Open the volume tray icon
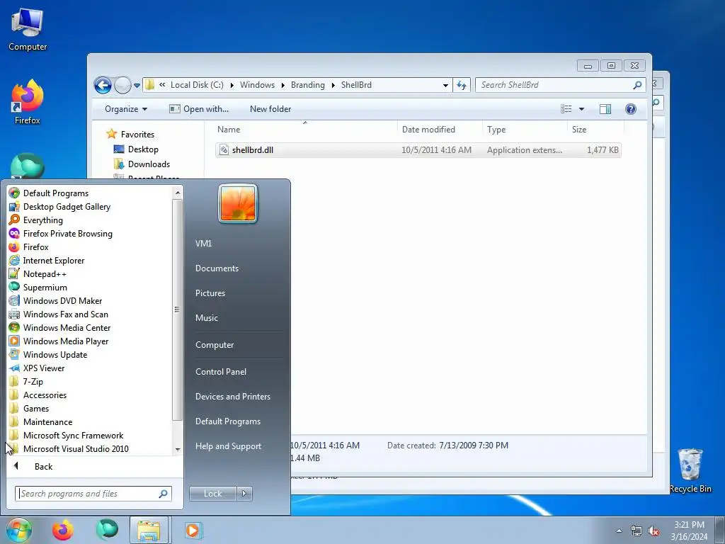The height and width of the screenshot is (544, 725). pos(653,531)
